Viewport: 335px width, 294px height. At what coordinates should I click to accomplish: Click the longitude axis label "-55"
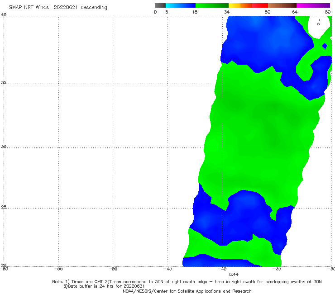[58, 269]
